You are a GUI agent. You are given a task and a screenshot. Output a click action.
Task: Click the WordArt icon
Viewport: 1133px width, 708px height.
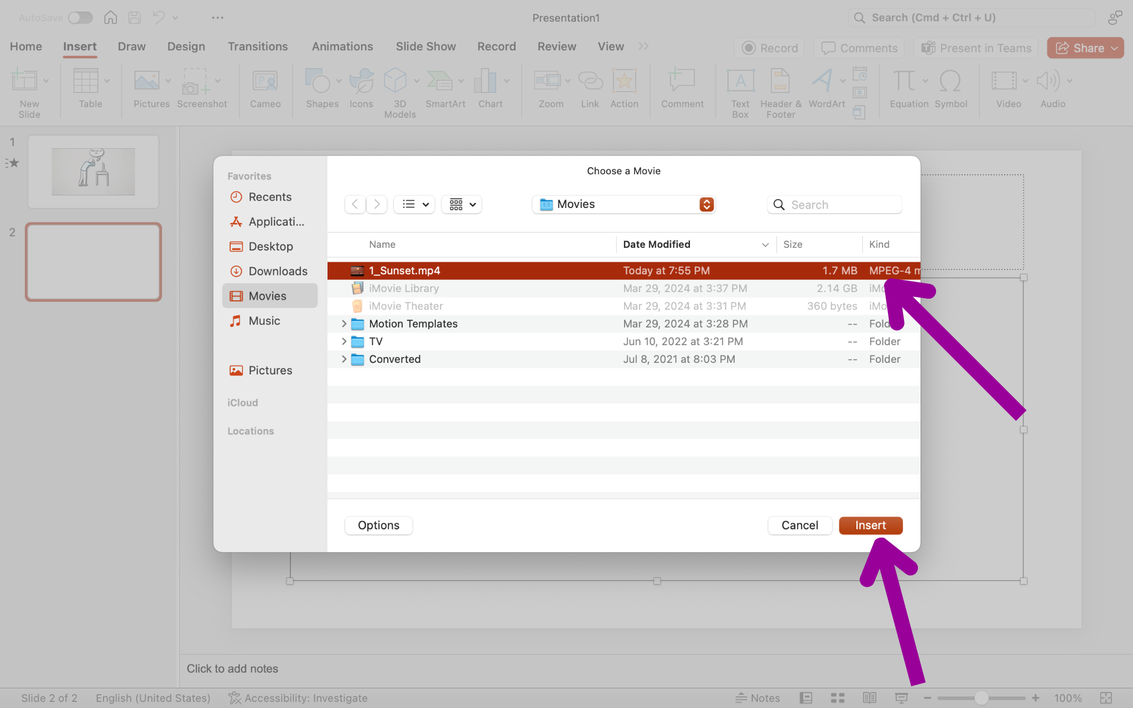822,81
